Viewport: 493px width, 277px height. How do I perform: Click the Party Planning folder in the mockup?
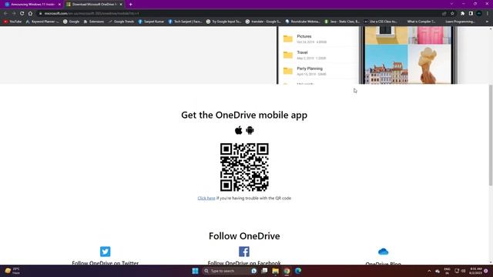[x=305, y=71]
